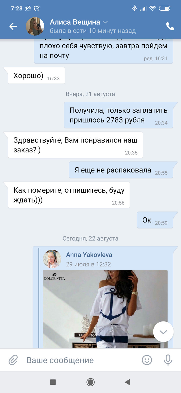Tap the microphone voice message icon
181x393 pixels.
(x=168, y=360)
